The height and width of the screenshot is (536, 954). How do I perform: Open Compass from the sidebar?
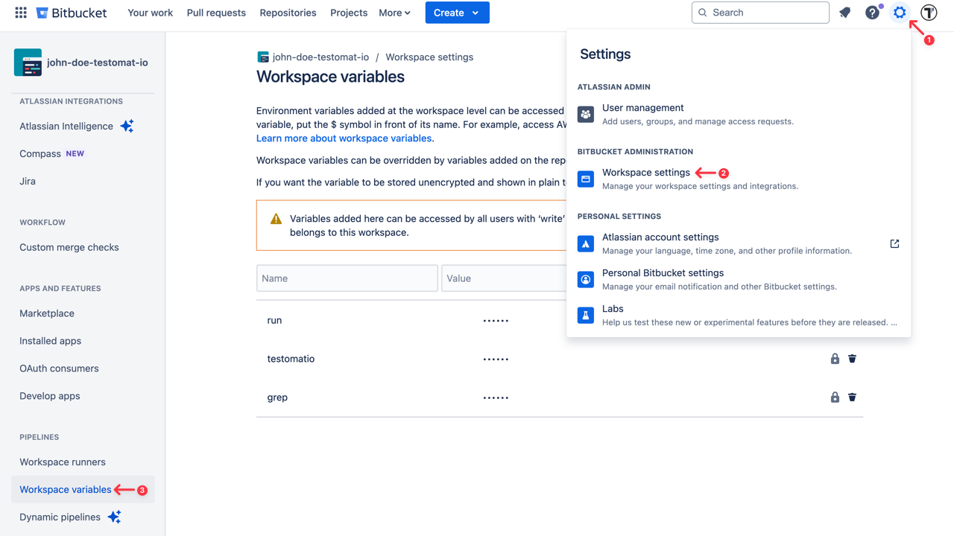tap(40, 153)
